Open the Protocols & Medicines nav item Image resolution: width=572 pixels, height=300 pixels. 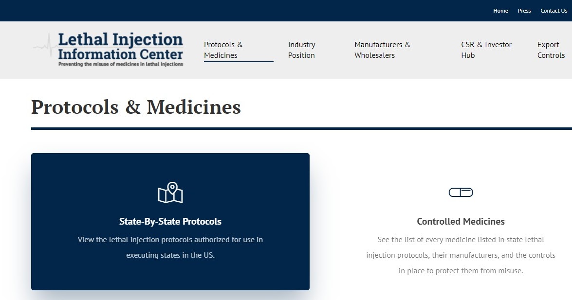223,50
